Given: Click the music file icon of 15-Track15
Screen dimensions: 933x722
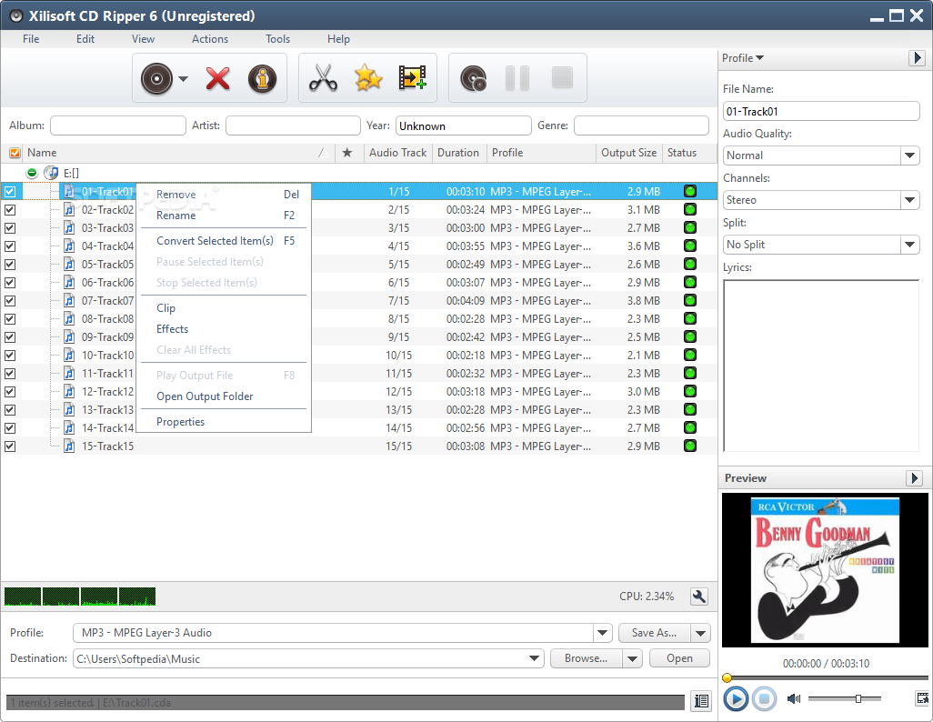Looking at the screenshot, I should (70, 446).
